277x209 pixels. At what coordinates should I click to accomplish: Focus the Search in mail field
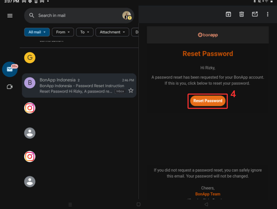pos(79,15)
